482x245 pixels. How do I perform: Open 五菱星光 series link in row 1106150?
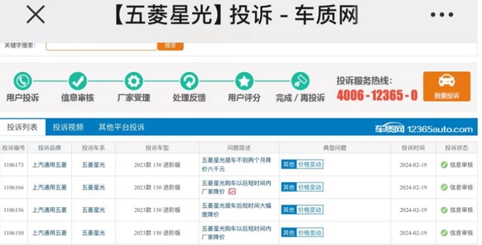[x=93, y=233]
